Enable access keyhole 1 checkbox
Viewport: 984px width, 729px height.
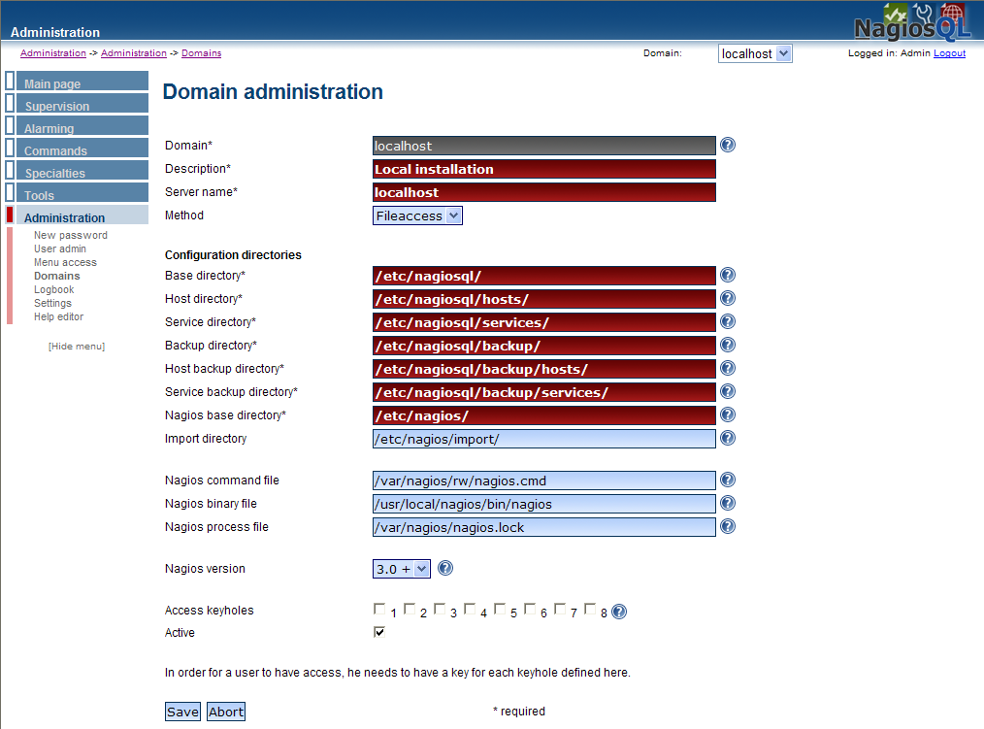tap(379, 609)
